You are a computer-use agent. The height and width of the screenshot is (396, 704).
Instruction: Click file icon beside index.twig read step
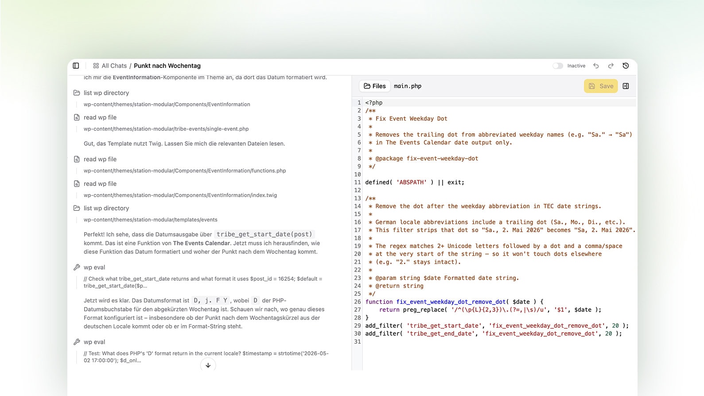[77, 183]
